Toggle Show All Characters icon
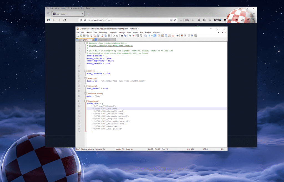This screenshot has height=182, width=284. click(x=149, y=36)
